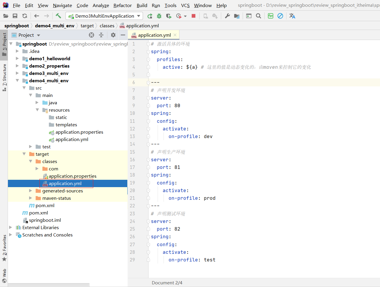Viewport: 380px width, 287px height.
Task: Close the application.yml editor tab
Action: [175, 35]
